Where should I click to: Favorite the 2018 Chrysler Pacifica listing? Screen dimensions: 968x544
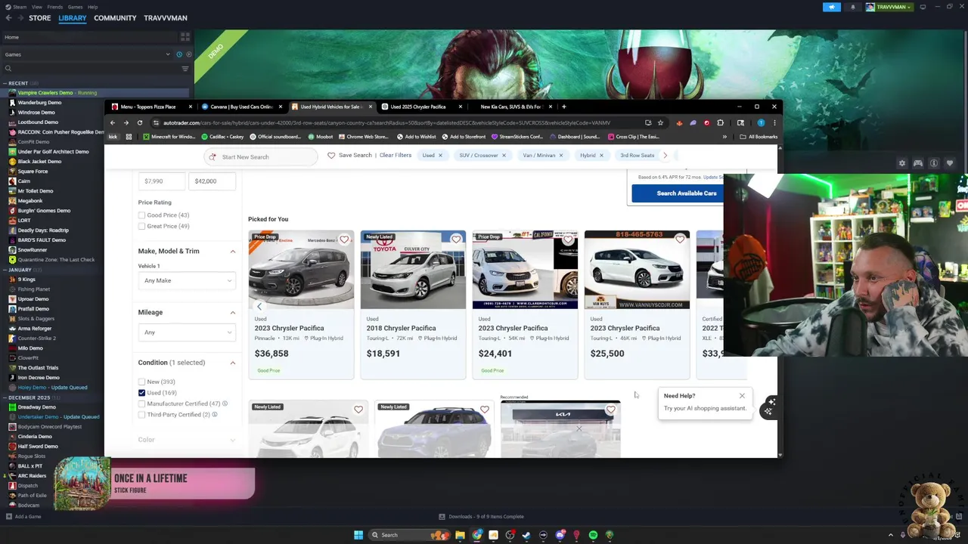tap(456, 240)
